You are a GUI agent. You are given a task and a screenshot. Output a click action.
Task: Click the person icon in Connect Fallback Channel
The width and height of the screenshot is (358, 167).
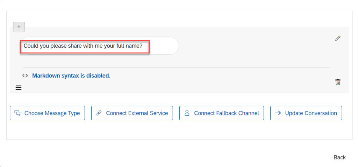coord(187,113)
